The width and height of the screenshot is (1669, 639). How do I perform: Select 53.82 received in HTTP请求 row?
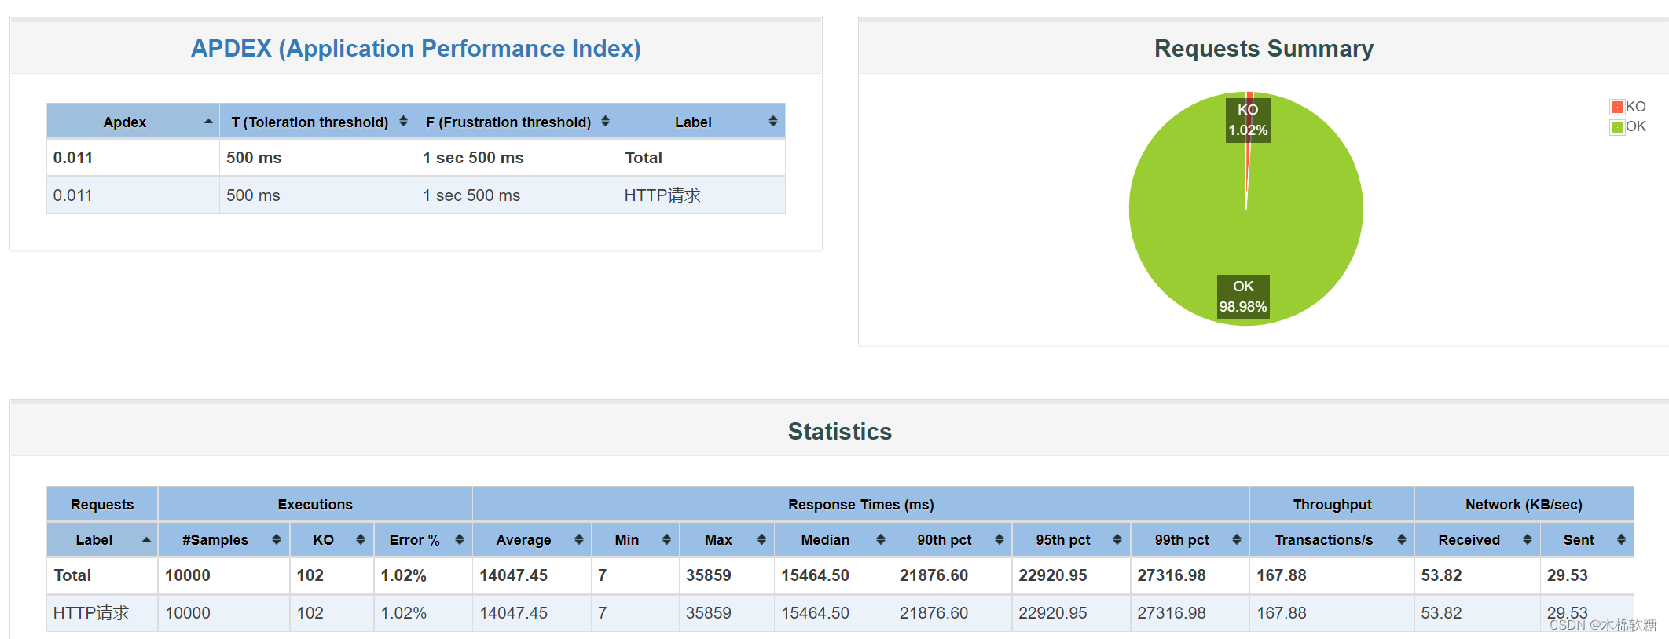(x=1441, y=613)
